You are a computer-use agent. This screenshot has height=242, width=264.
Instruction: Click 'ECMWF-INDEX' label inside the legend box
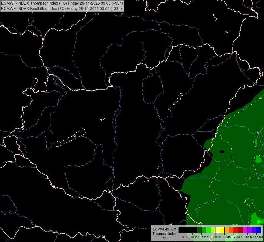(x=164, y=229)
